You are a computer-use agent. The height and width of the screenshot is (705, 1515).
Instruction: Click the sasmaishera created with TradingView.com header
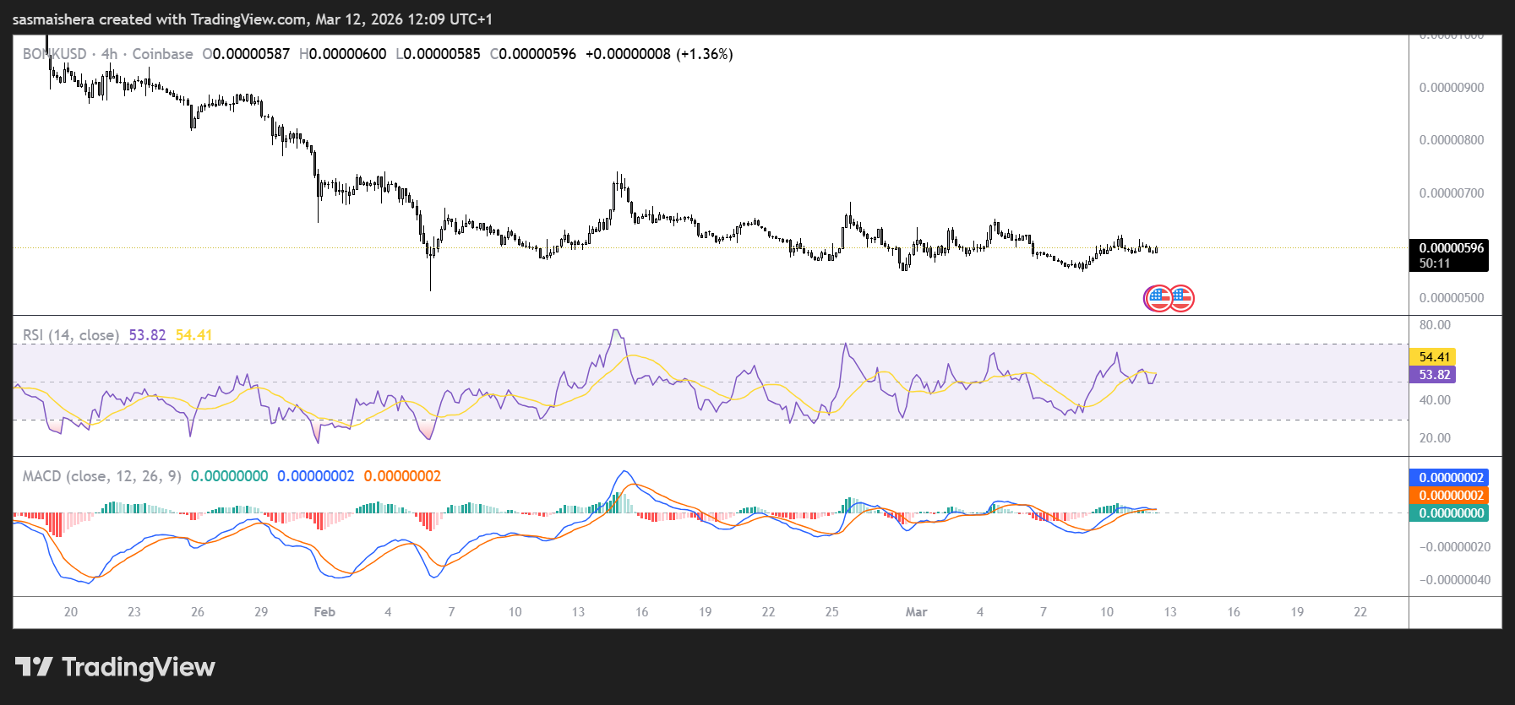click(253, 19)
